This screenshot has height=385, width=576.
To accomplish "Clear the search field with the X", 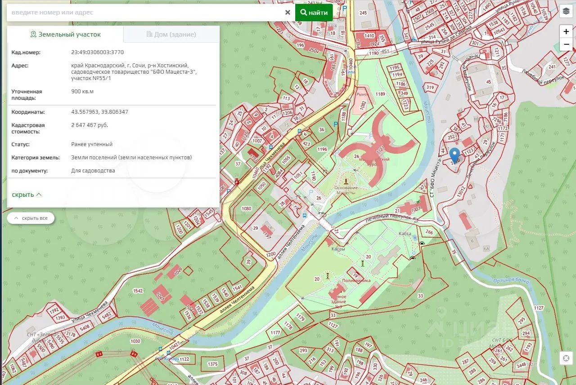I will pos(288,13).
